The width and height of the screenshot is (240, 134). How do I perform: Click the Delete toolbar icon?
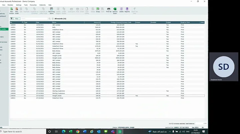(93, 10)
